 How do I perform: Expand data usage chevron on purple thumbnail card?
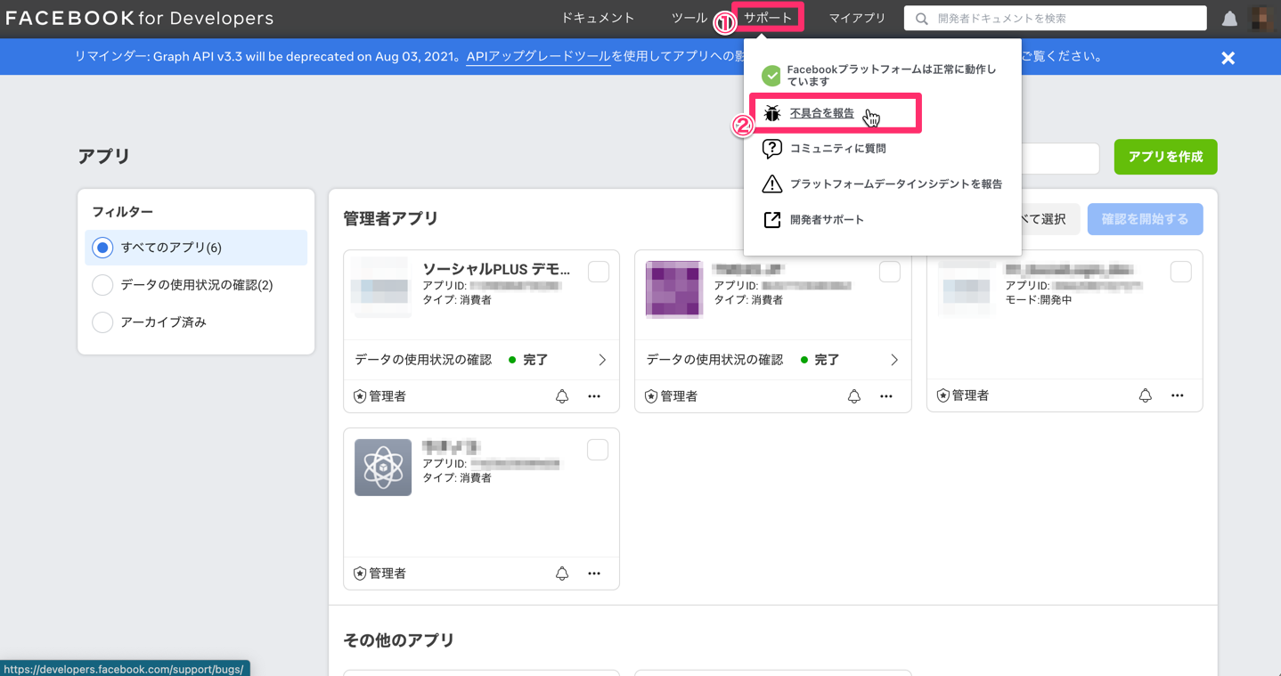coord(894,360)
